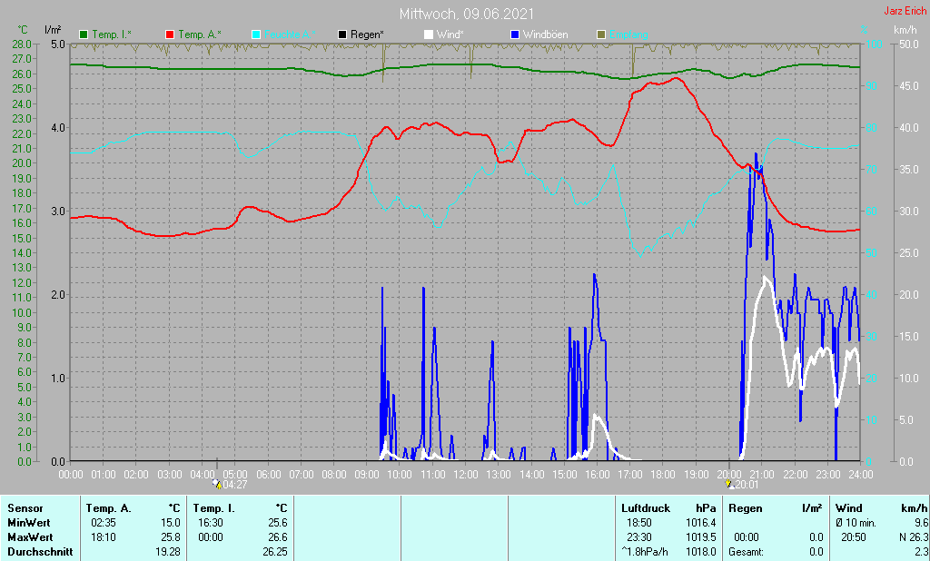Click the 00:00 label on the time axis

[71, 475]
